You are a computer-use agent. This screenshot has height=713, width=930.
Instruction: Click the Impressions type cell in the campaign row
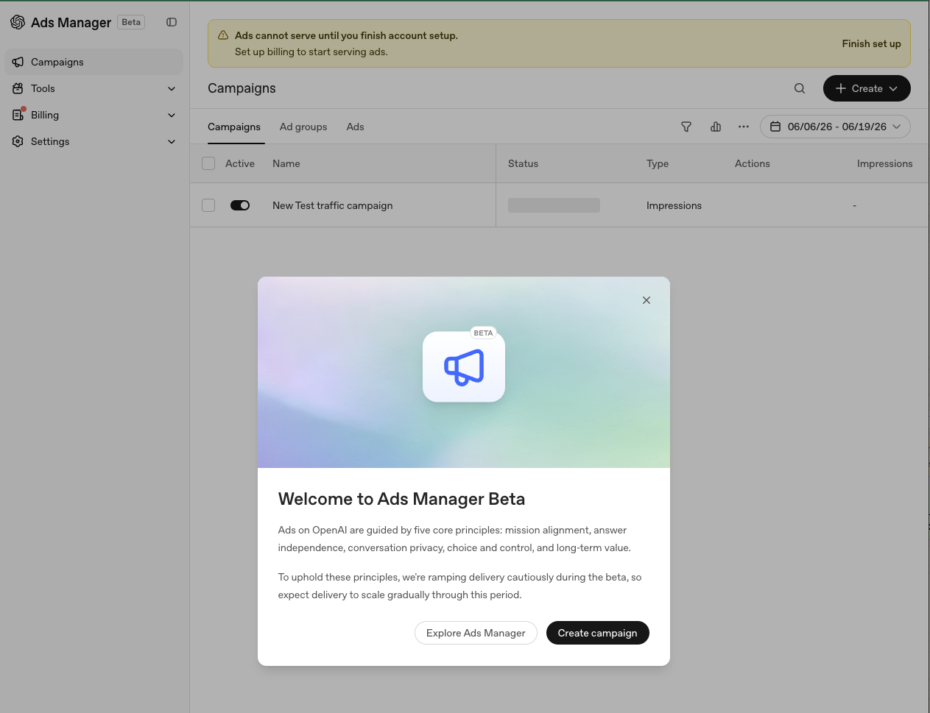pyautogui.click(x=674, y=205)
